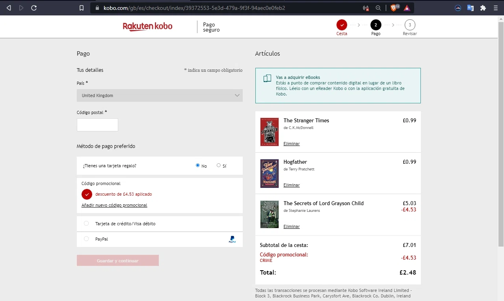The image size is (504, 301).
Task: Click the Subtotal de la cesta £7.01 value
Action: (409, 245)
